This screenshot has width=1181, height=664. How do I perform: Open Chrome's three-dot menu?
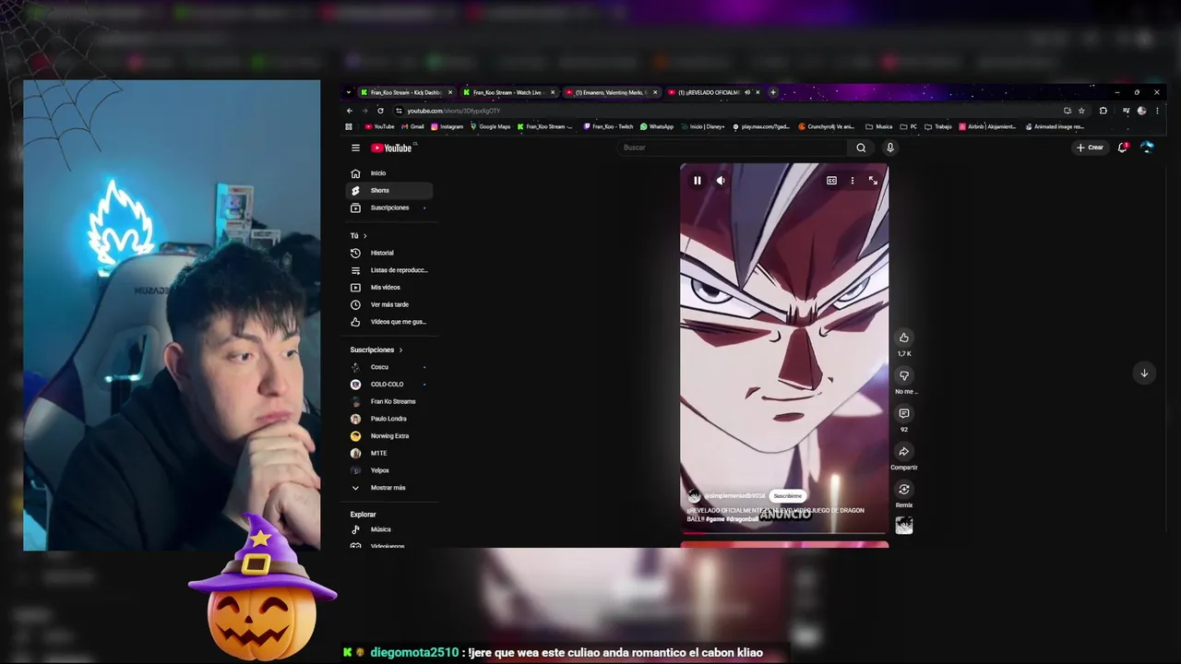[x=1157, y=111]
